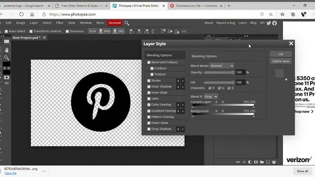Switch to Free Glitter Patterns tab
Image resolution: width=315 pixels, height=177 pixels.
click(82, 6)
